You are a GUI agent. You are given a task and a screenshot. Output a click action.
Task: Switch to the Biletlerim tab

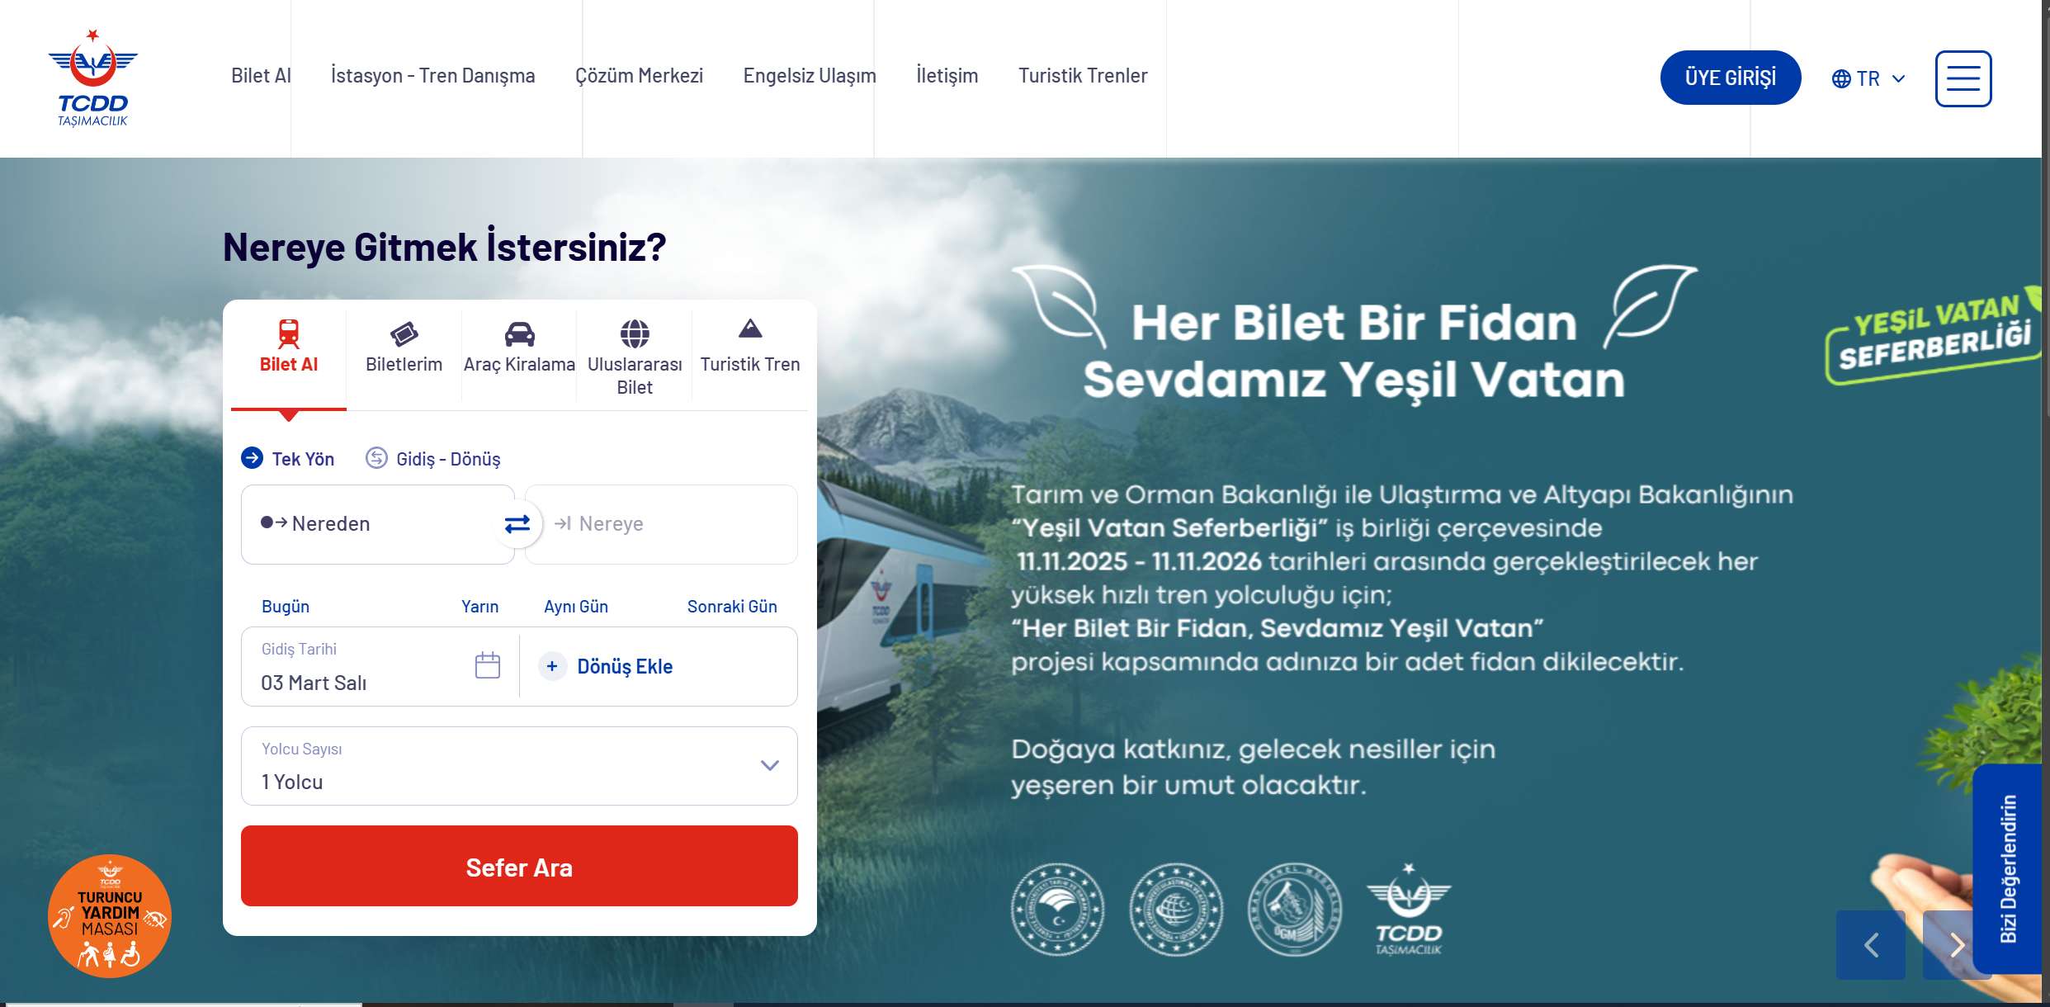[404, 347]
